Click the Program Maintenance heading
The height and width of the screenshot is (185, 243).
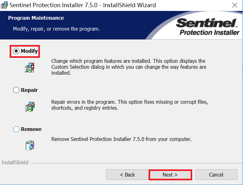36,18
